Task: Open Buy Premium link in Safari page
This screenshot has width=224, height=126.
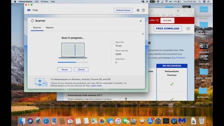Action: [x=178, y=58]
